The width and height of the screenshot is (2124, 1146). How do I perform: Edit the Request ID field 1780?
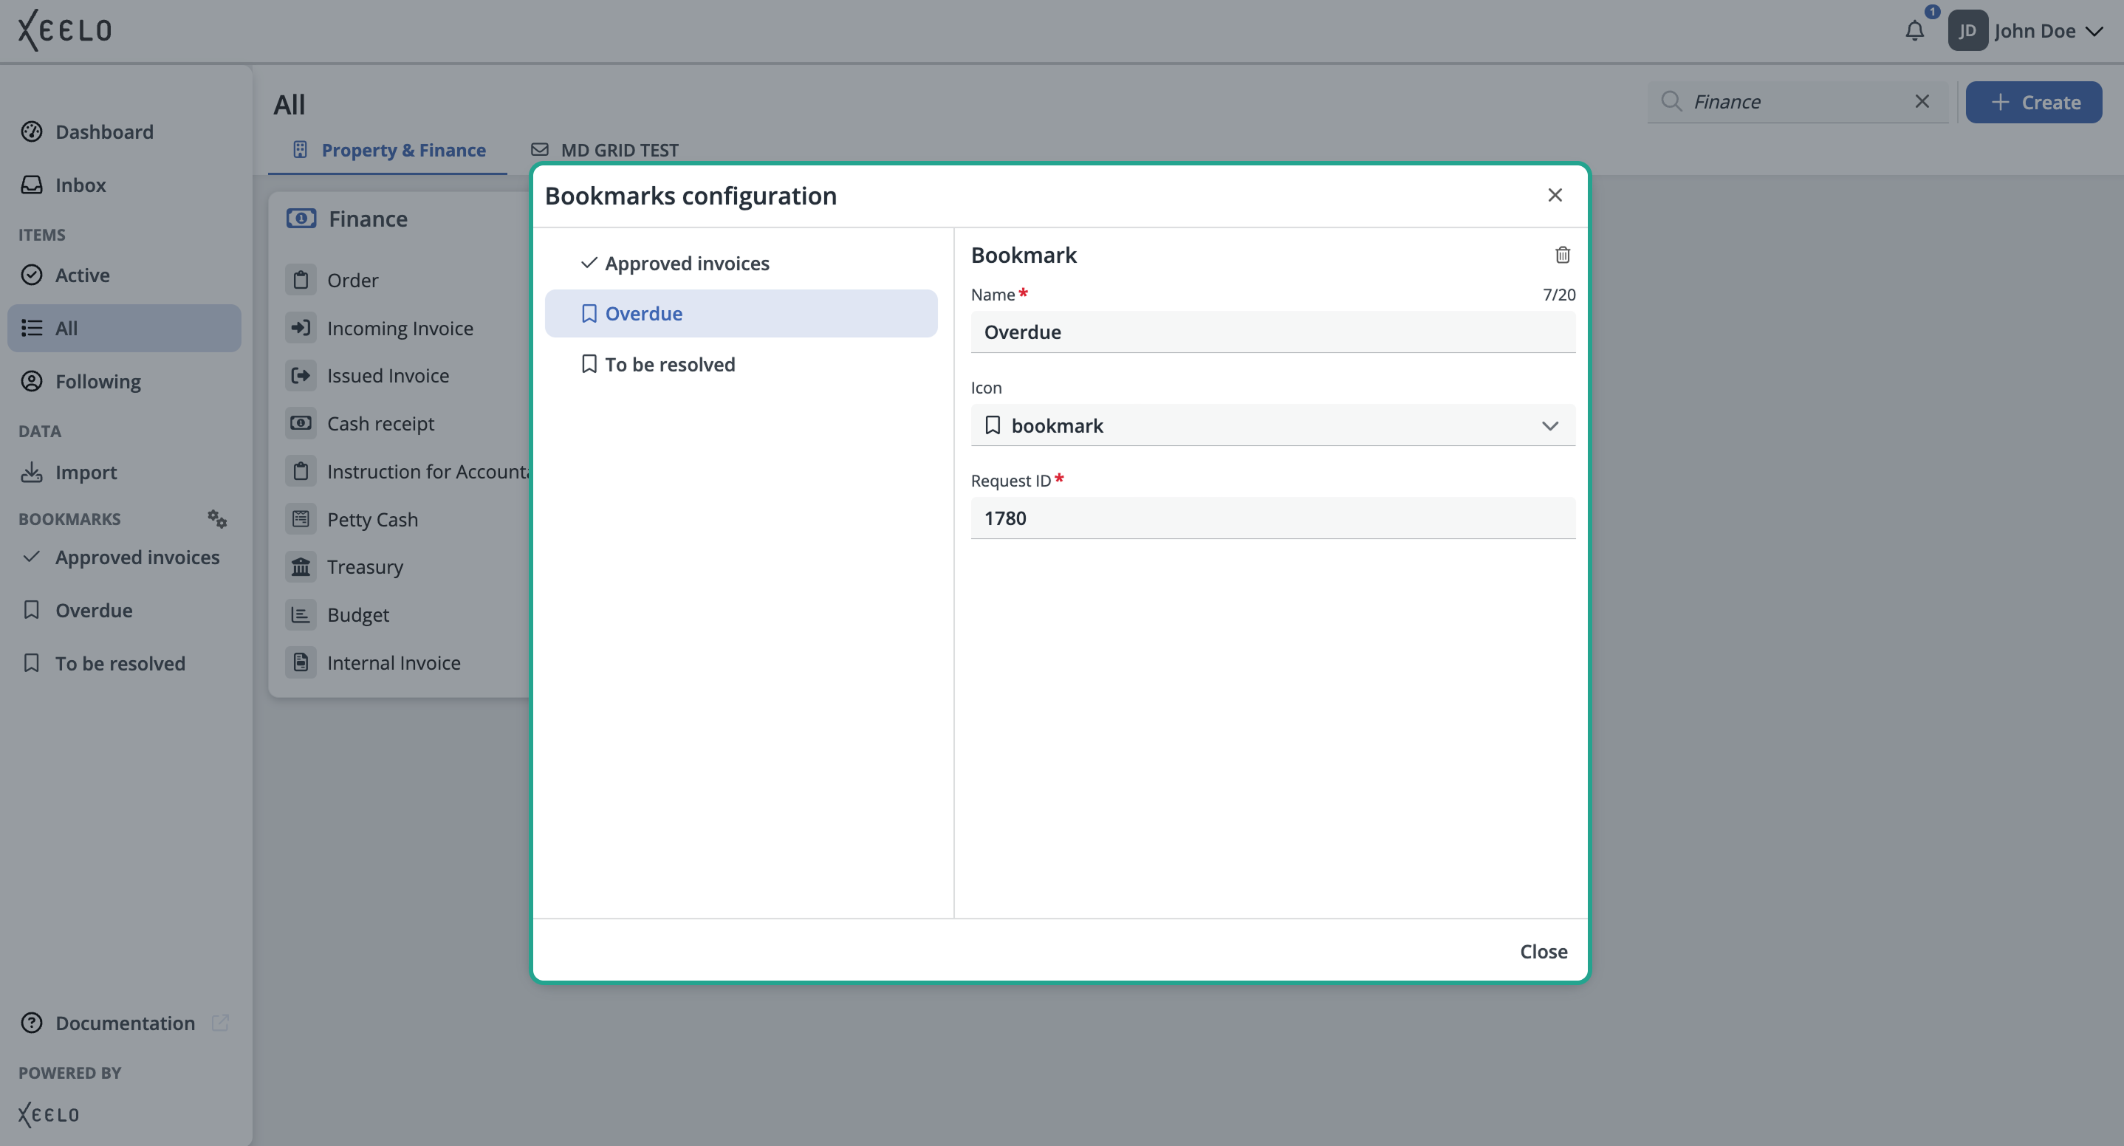point(1272,518)
